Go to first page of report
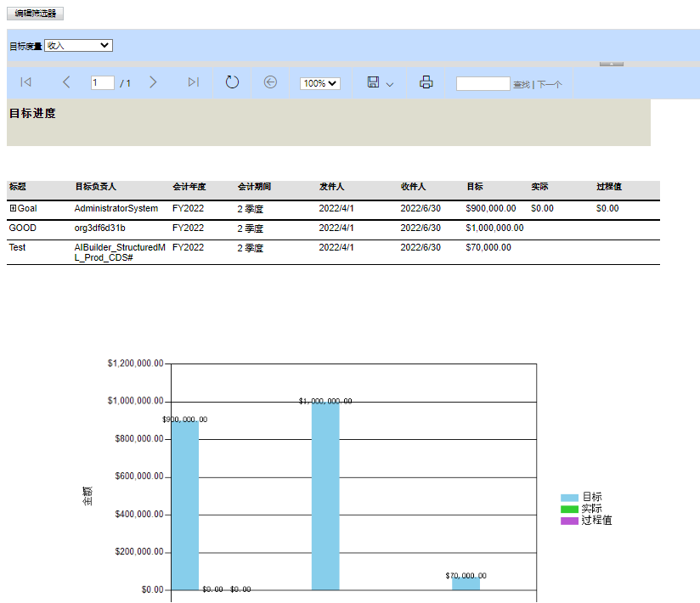Screen dimensions: 700x603 point(25,82)
